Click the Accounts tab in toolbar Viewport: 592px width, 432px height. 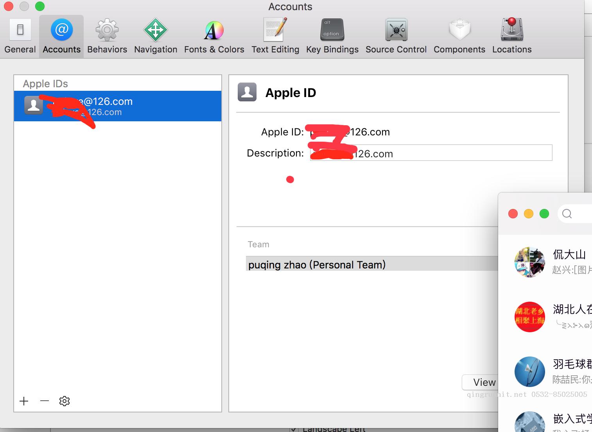[x=61, y=36]
